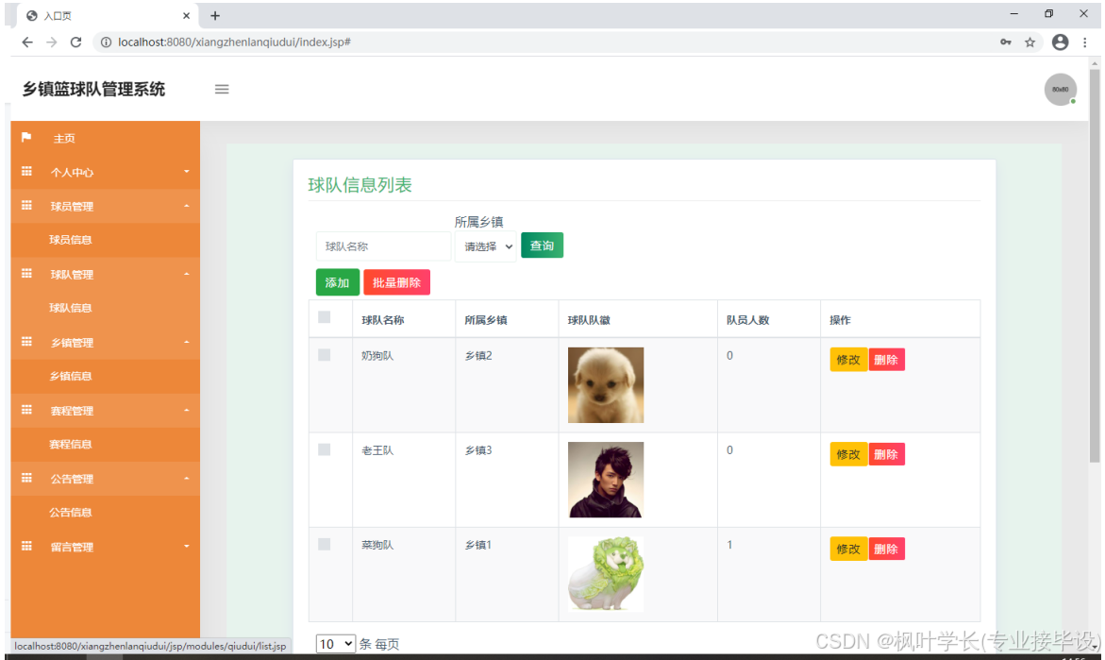The width and height of the screenshot is (1105, 660).
Task: View site info icon in address bar
Action: [106, 42]
